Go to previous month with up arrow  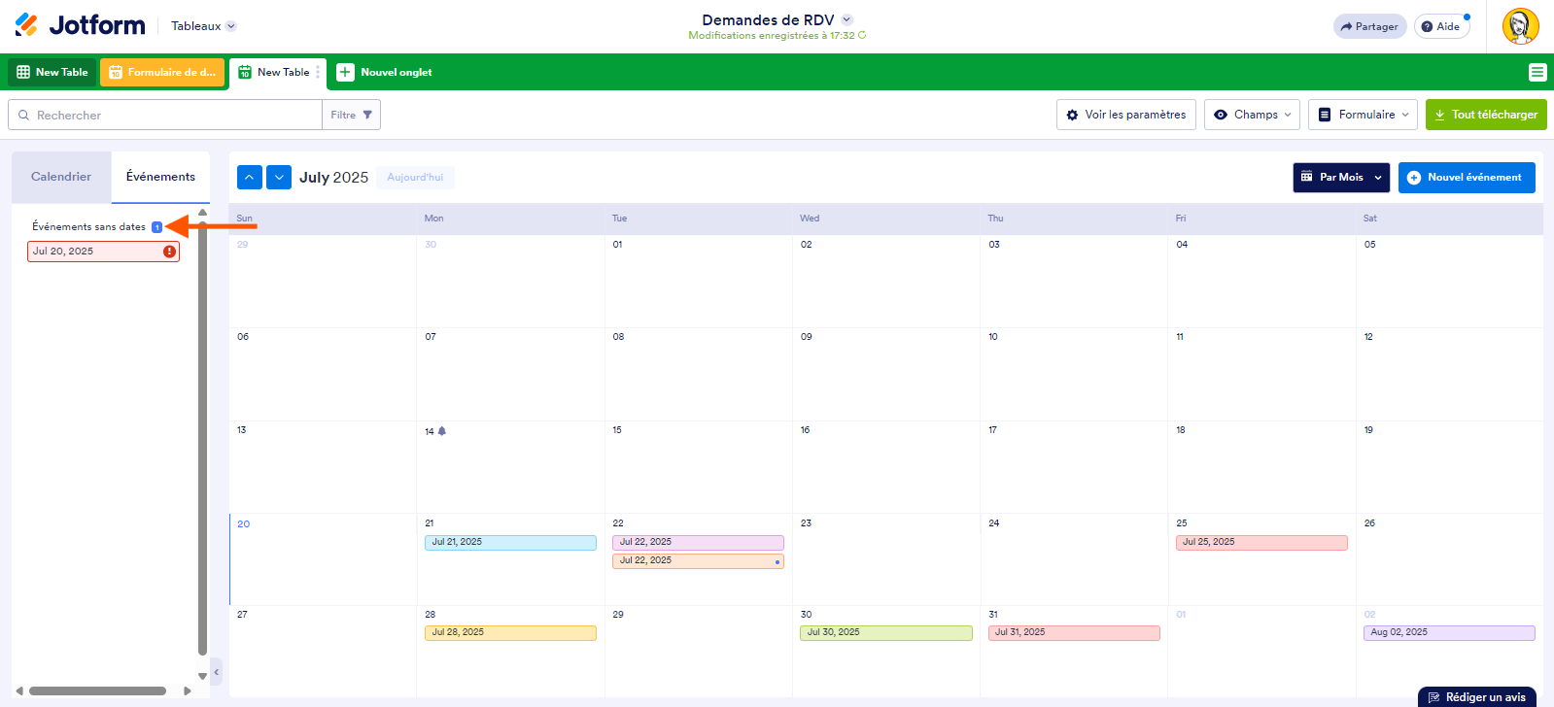(250, 177)
